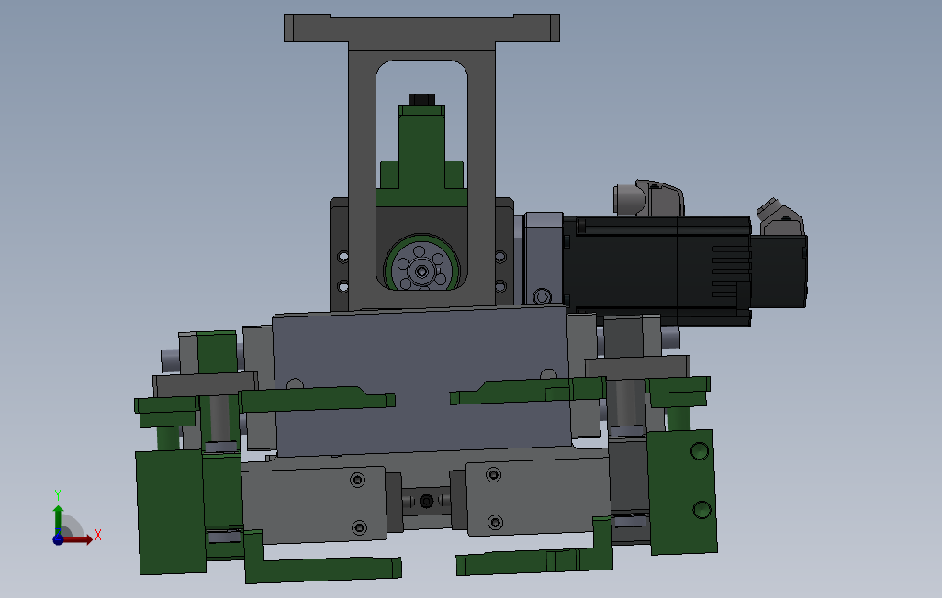The height and width of the screenshot is (598, 942).
Task: Select the gray power connector on top of motor
Action: point(650,197)
